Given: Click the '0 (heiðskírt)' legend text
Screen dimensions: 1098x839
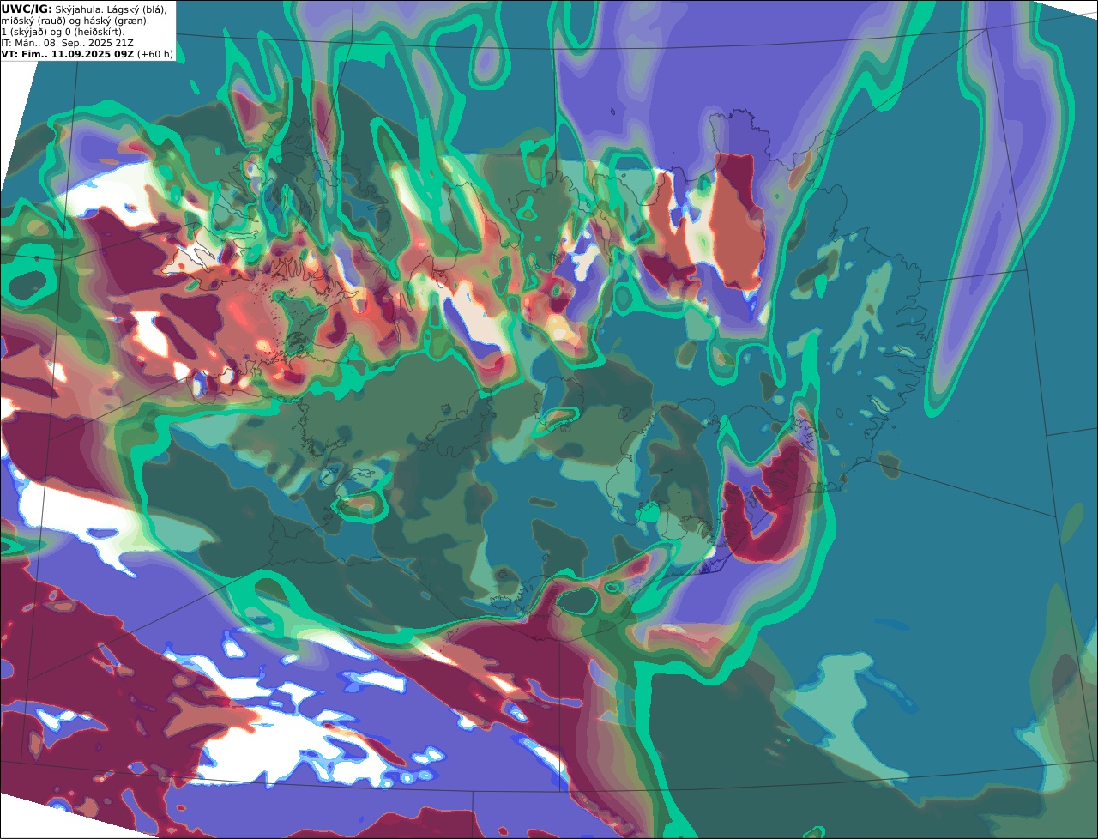Looking at the screenshot, I should coord(94,32).
